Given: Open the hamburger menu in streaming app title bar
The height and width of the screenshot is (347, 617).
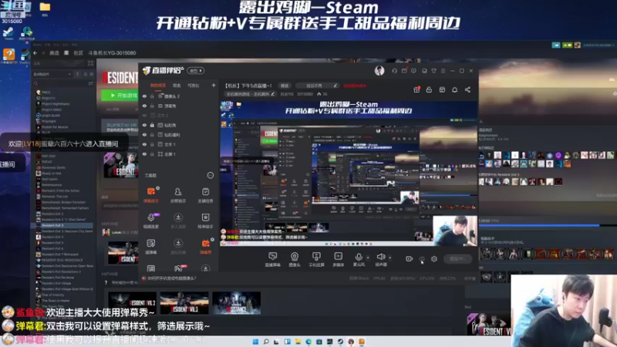Looking at the screenshot, I should point(443,71).
